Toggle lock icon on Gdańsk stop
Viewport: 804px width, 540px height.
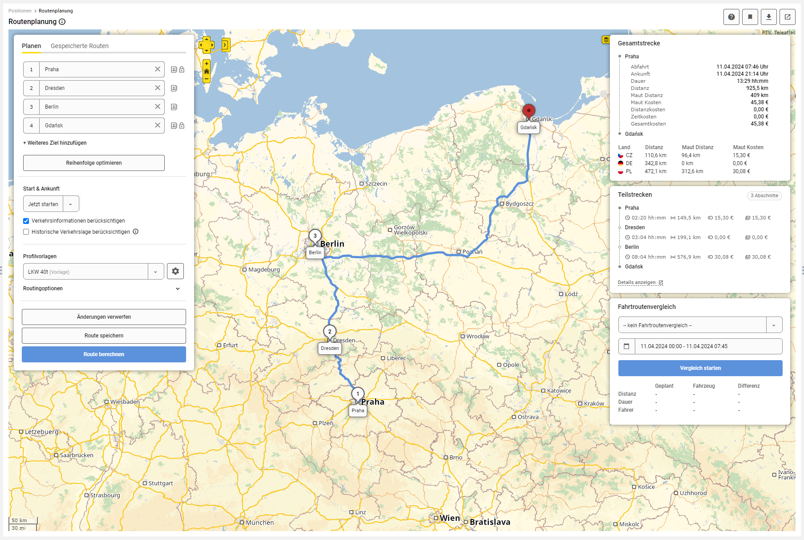(182, 126)
